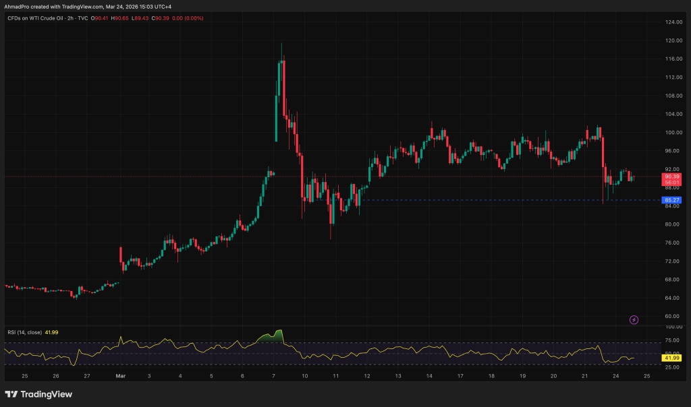Click the green overbought RSI shaded peak
691x407 pixels.
point(273,336)
